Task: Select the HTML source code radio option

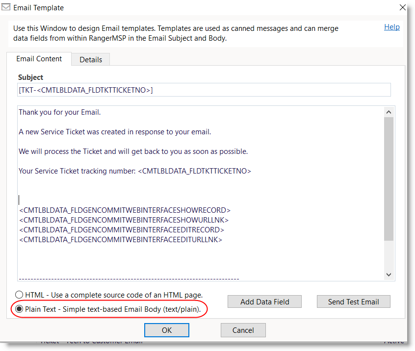Action: [19, 295]
